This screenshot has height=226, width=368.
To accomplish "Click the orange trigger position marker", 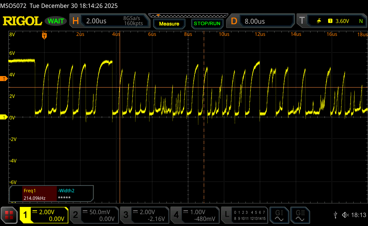I will (44, 35).
